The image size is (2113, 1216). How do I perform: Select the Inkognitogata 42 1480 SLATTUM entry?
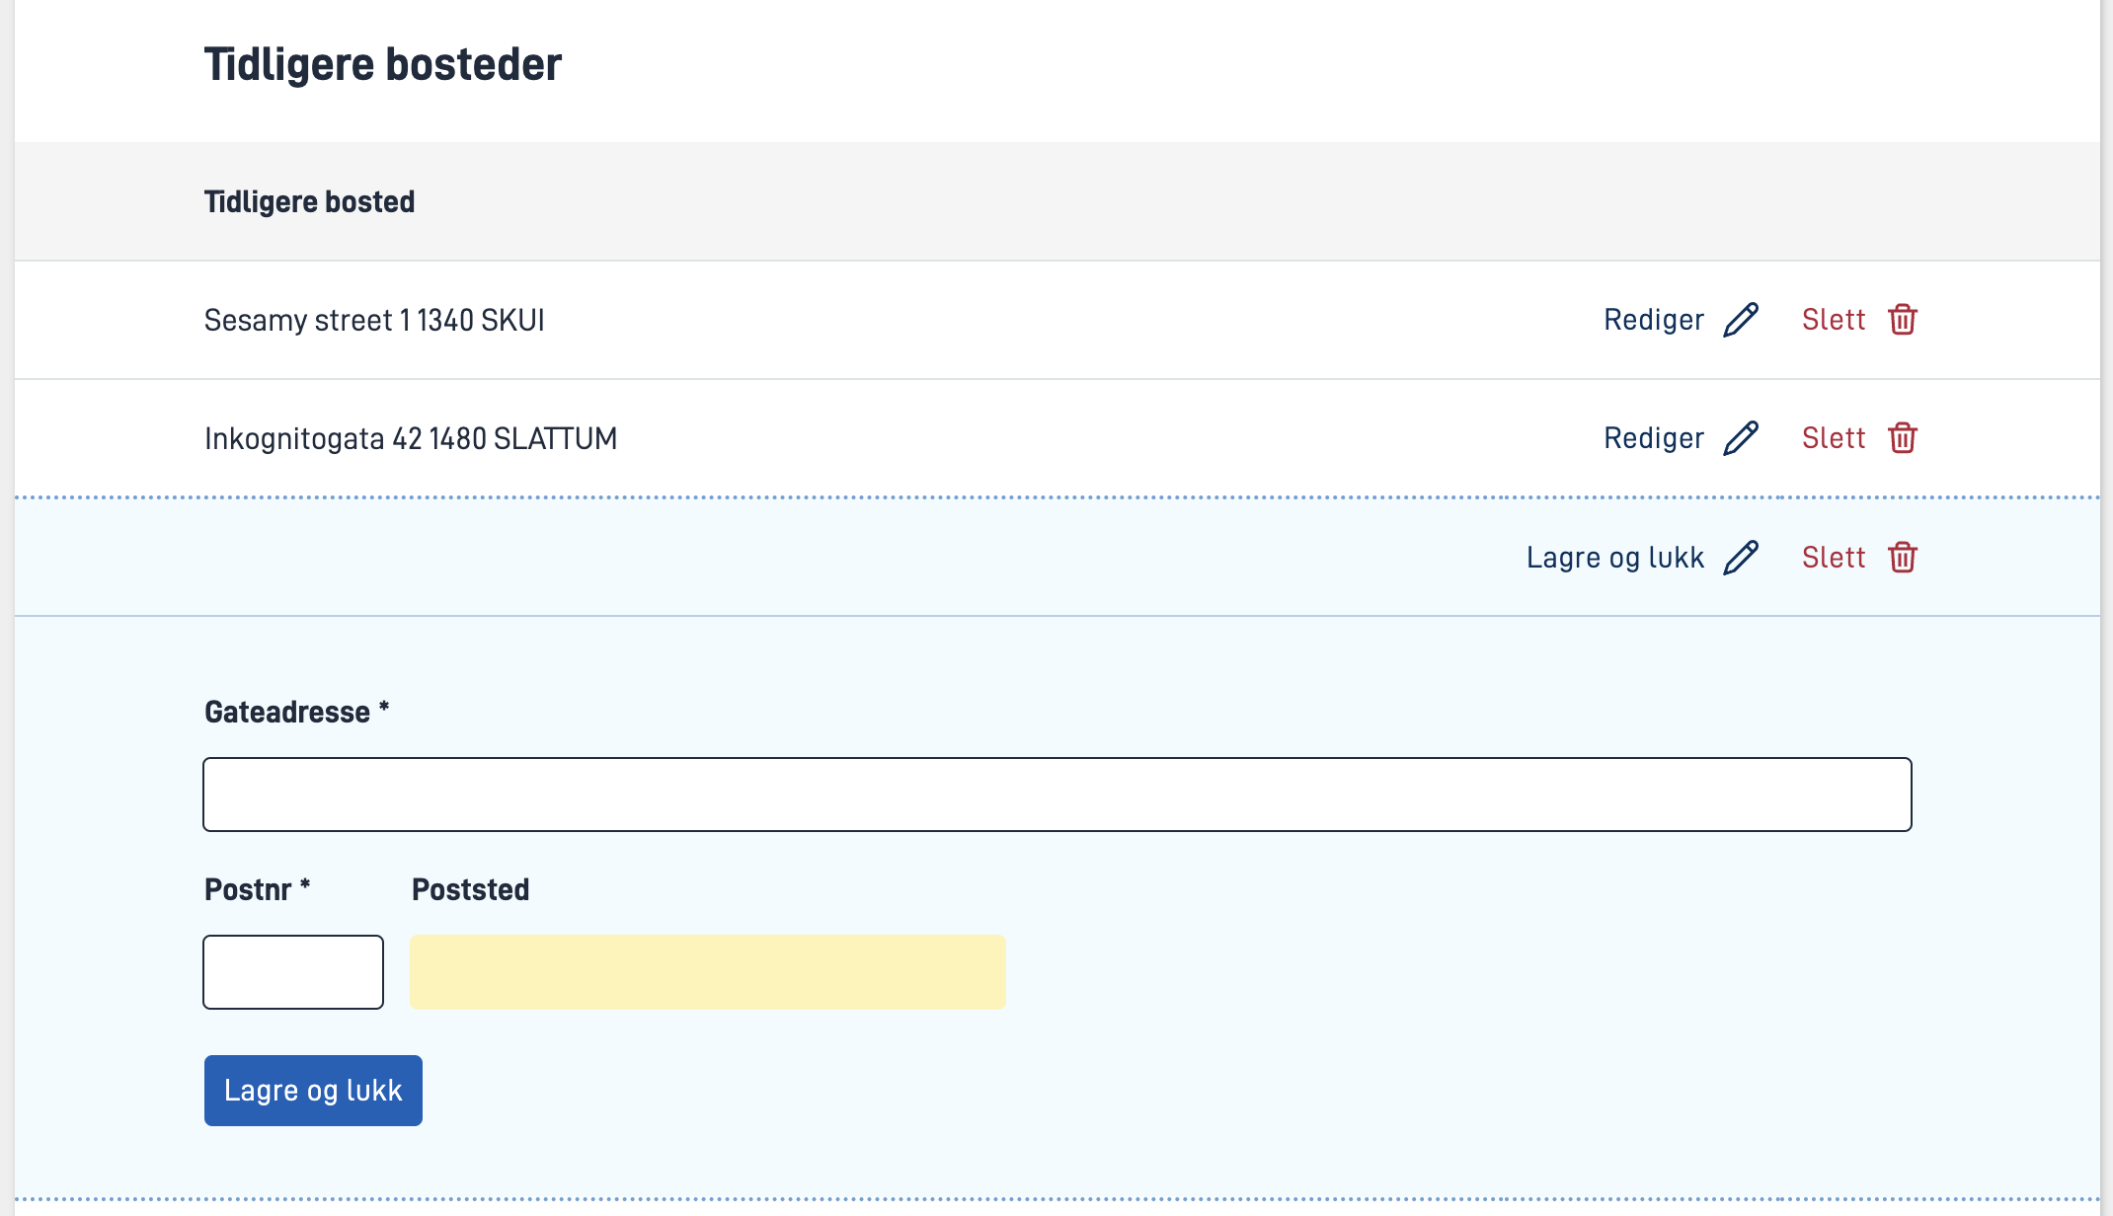click(x=411, y=439)
